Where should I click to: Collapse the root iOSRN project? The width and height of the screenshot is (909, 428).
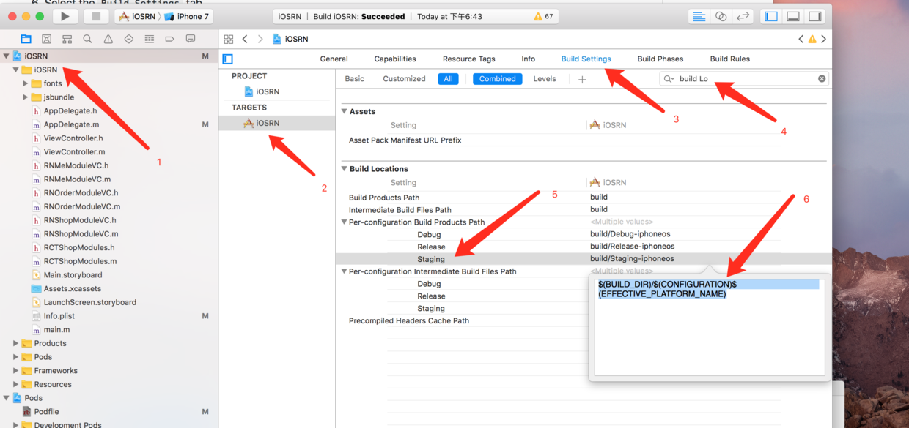point(7,56)
